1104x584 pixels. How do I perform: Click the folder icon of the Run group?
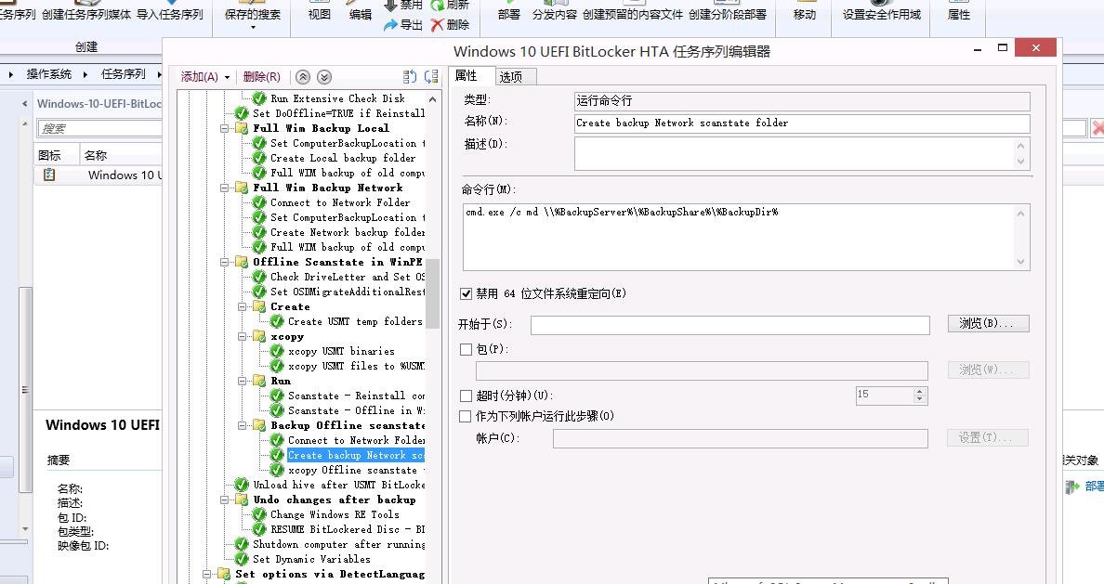tap(259, 381)
